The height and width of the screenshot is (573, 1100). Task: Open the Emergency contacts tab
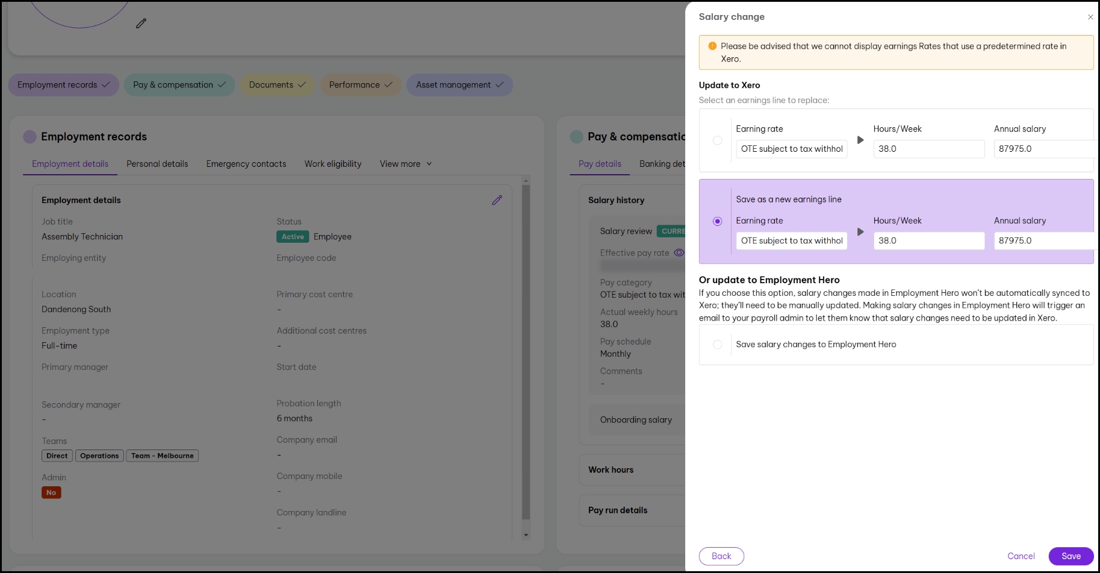tap(246, 164)
